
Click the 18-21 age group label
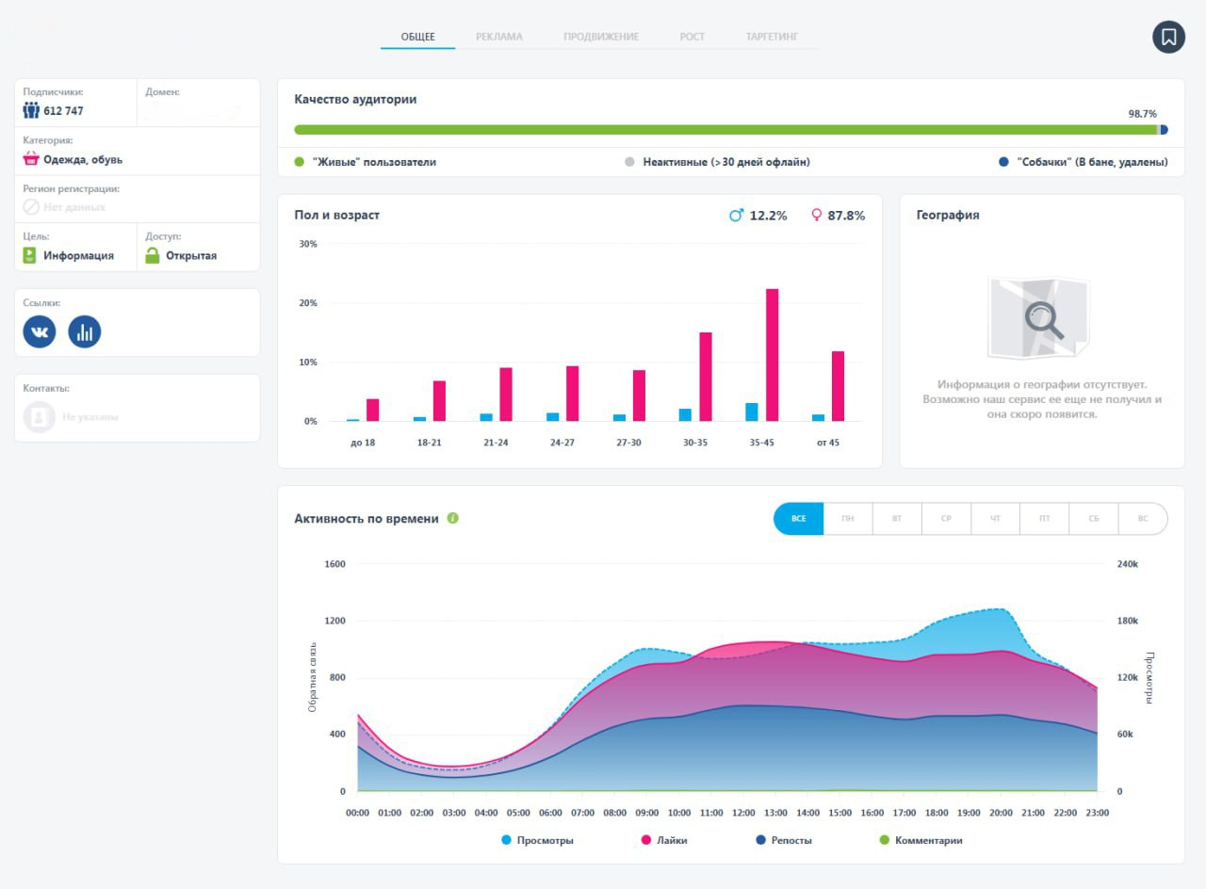(429, 443)
